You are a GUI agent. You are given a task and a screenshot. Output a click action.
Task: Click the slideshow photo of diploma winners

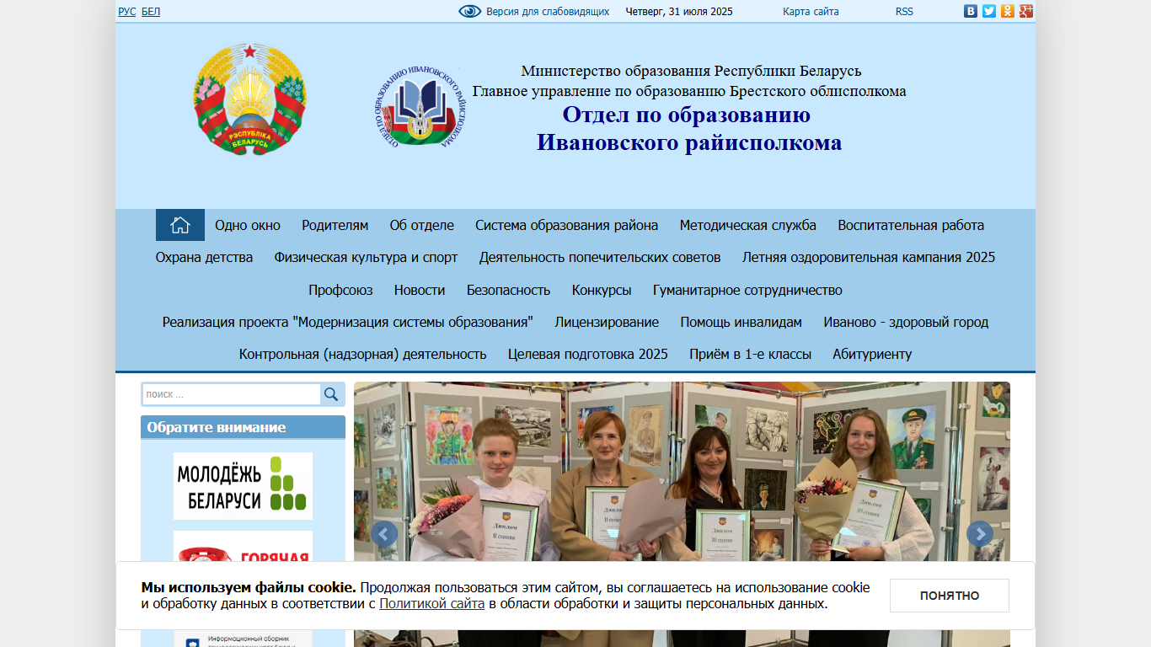[x=682, y=470]
